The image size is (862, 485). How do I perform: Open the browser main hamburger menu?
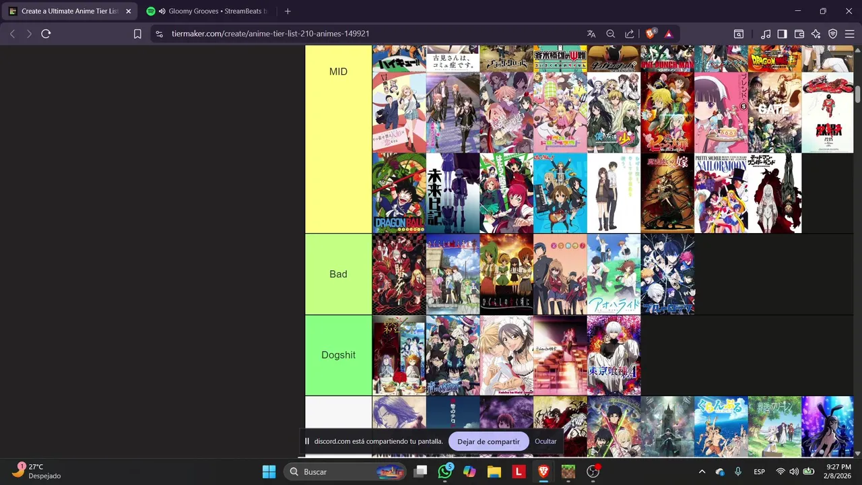849,34
